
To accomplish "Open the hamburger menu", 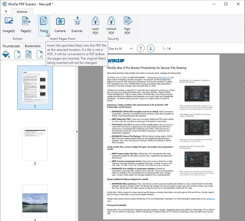I will click(x=6, y=11).
